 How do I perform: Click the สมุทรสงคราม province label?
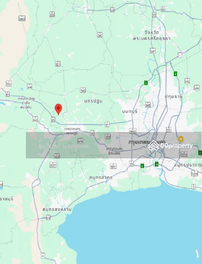57,209
